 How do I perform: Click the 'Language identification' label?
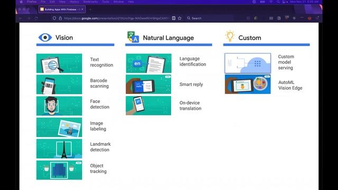193,61
